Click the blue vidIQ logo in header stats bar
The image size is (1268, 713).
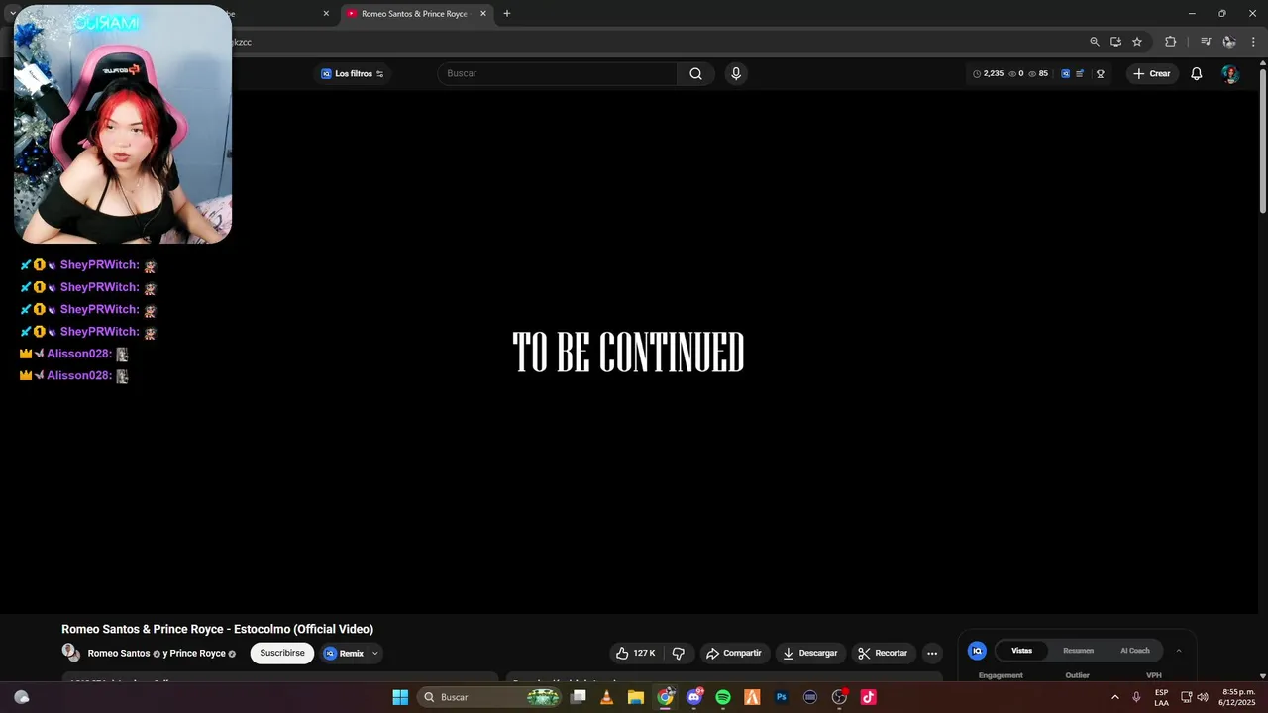[x=1065, y=74]
